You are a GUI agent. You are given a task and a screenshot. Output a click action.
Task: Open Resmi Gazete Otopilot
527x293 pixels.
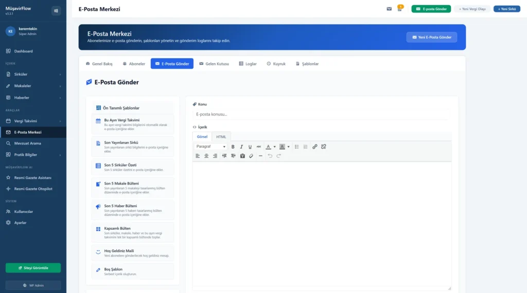[33, 189]
